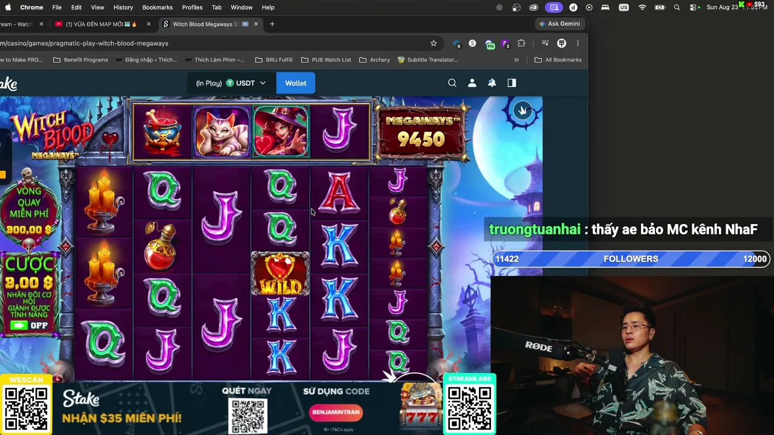Open the Benefit Programs bookmark folder
Screen dimensions: 774x435
pyautogui.click(x=80, y=60)
